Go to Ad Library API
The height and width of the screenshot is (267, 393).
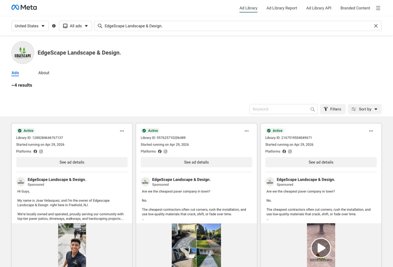click(319, 8)
